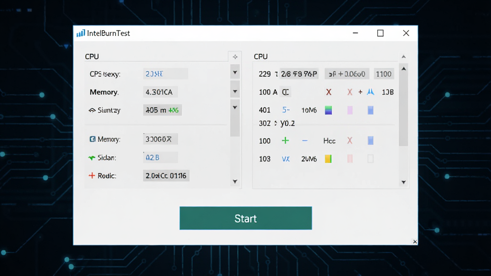Open dropdown arrow next to Memory 4.301CA row
Viewport: 491px width, 276px height.
click(235, 92)
